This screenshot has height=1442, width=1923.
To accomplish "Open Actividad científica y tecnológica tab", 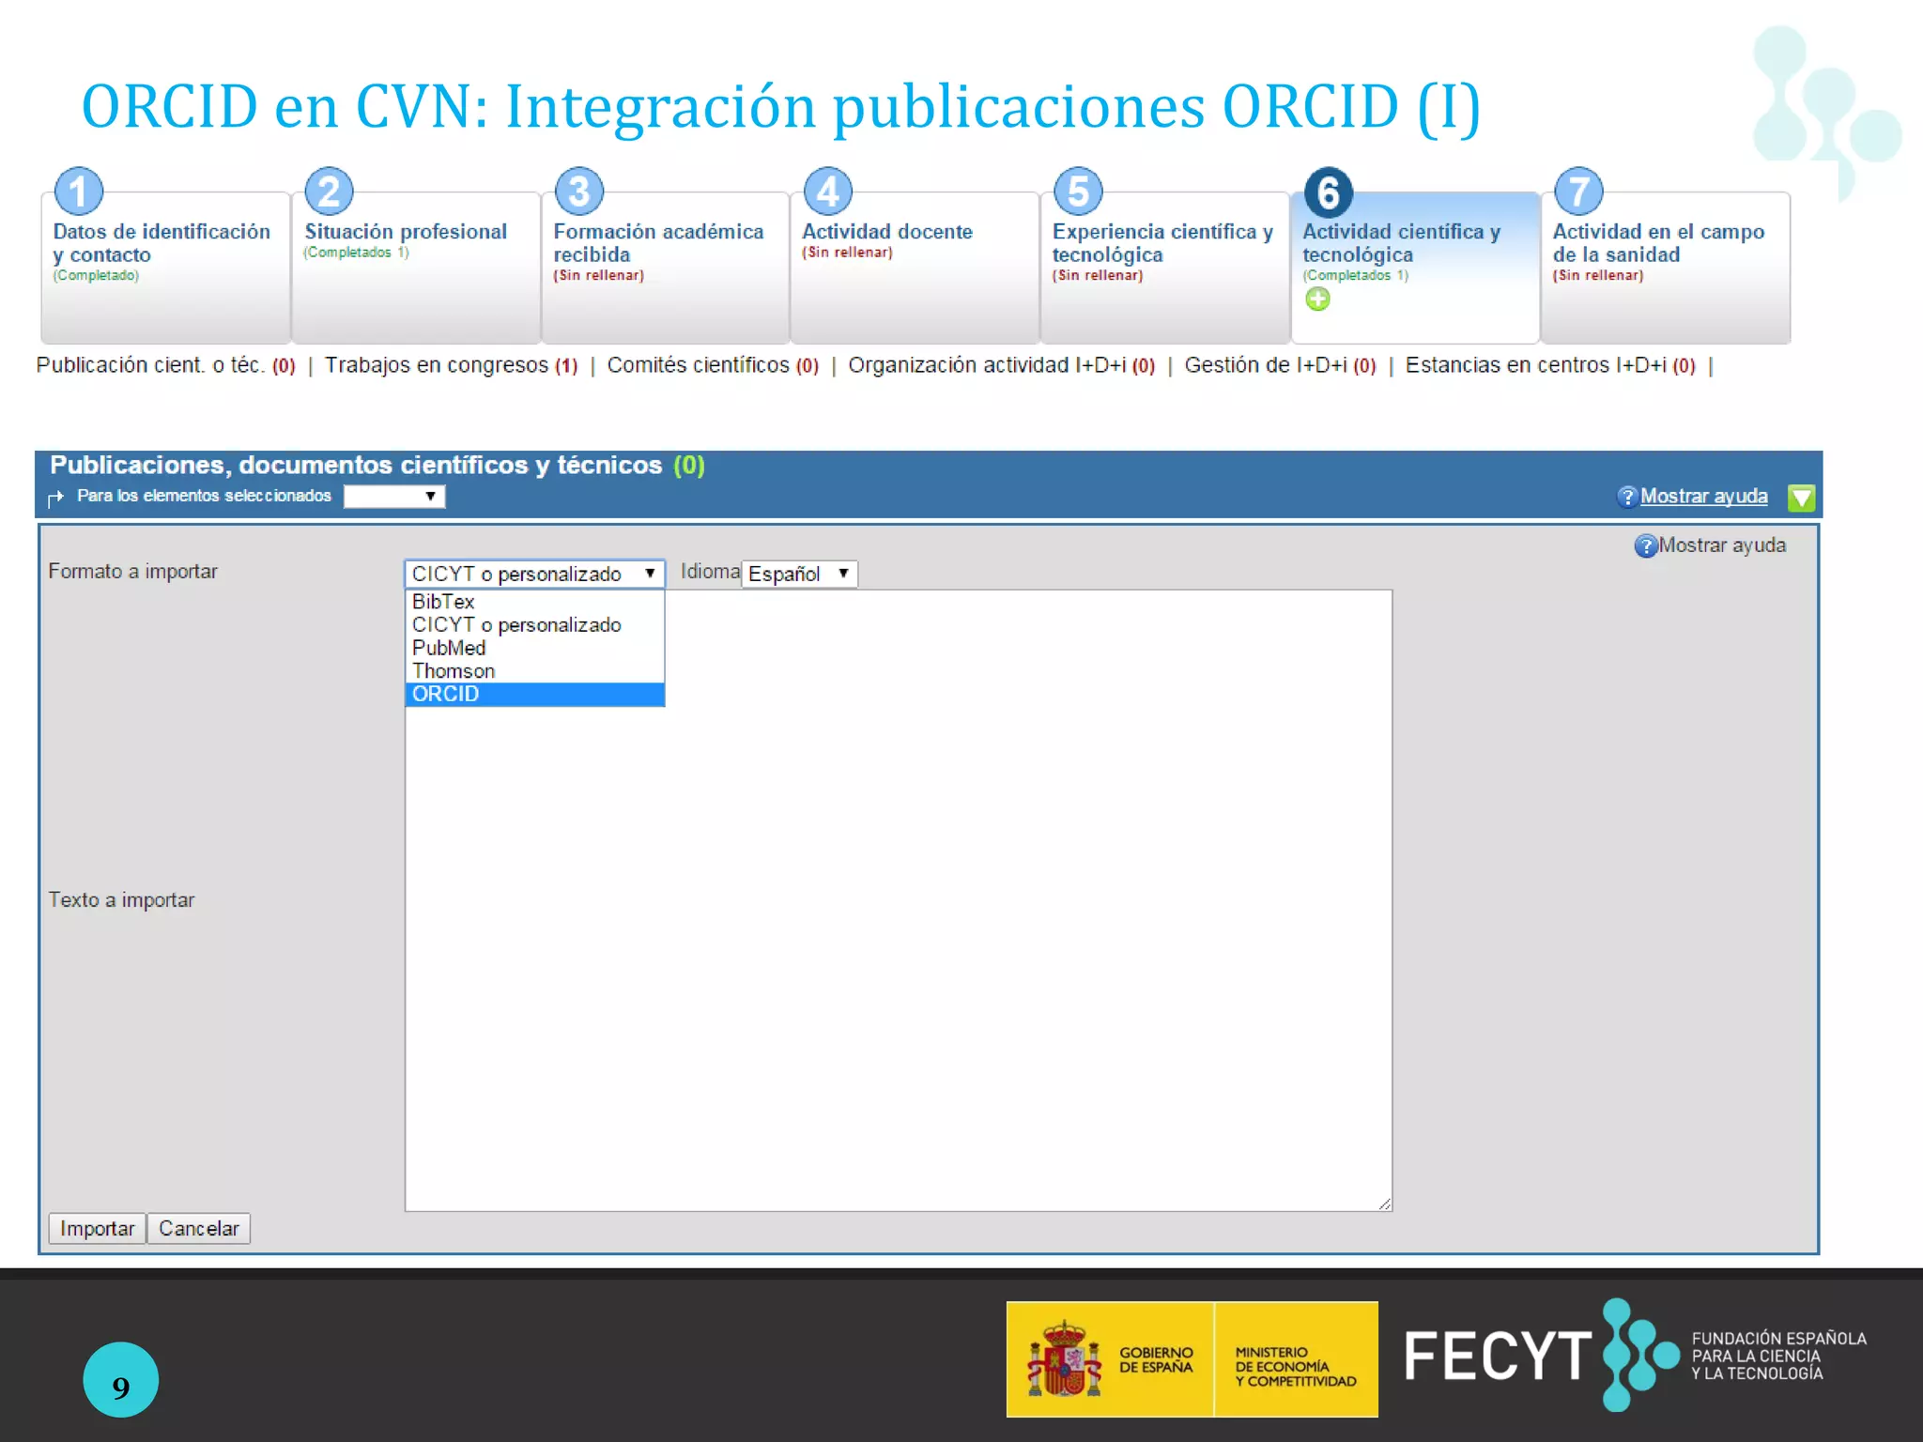I will [x=1415, y=268].
